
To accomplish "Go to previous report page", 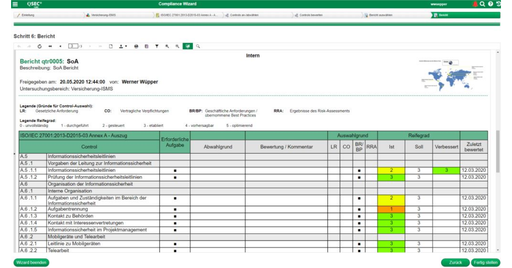I will click(x=61, y=46).
